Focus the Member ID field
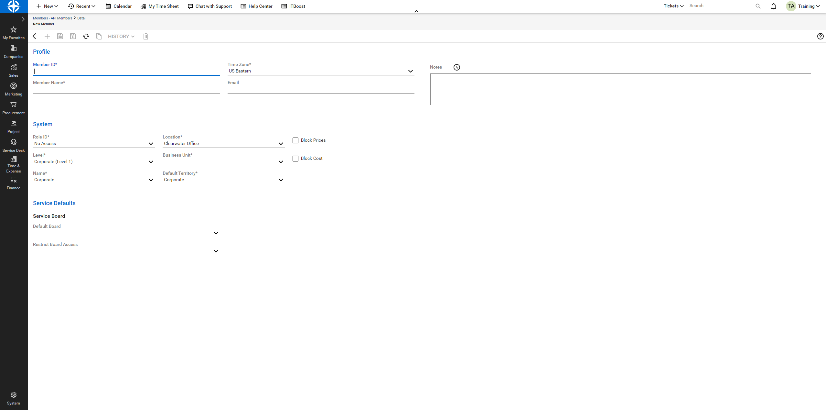Image resolution: width=826 pixels, height=410 pixels. tap(126, 71)
